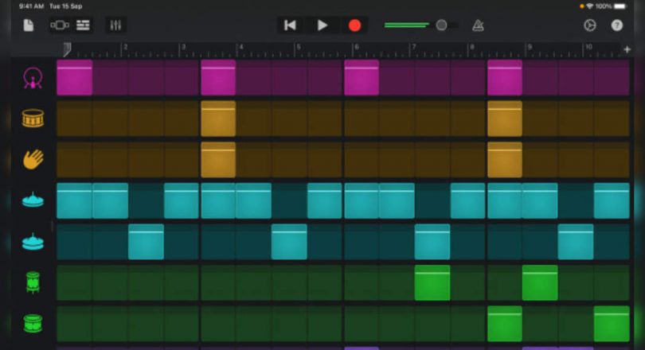The height and width of the screenshot is (350, 645).
Task: Turn off the fifth hand clap step
Action: pos(218,160)
